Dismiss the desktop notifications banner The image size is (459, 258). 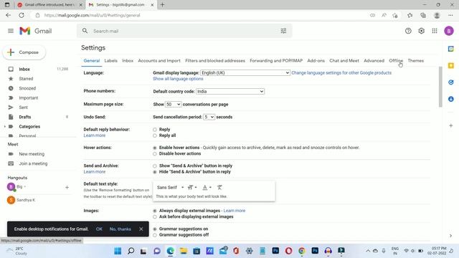(141, 229)
